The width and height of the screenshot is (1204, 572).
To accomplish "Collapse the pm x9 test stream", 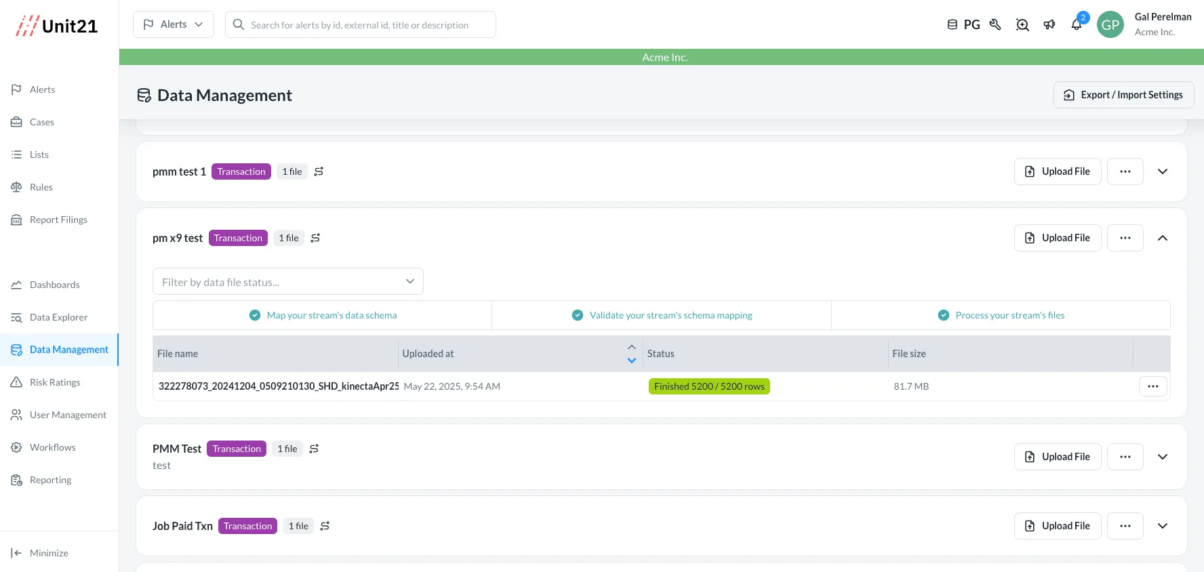I will tap(1163, 238).
